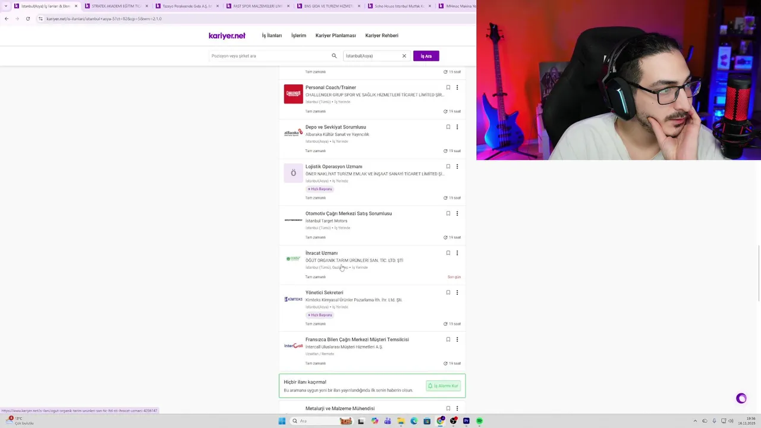Viewport: 761px width, 428px height.
Task: Go back in browser history
Action: 7,18
